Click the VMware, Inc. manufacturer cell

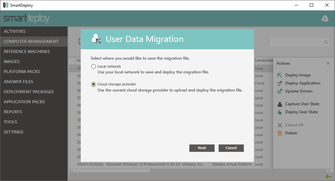[192, 164]
